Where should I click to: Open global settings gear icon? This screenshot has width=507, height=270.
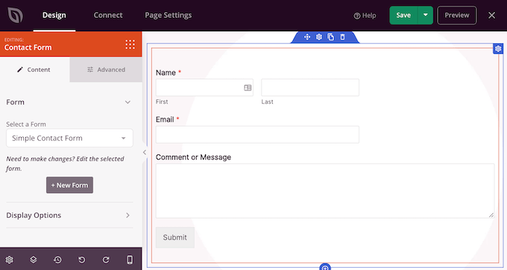[10, 260]
